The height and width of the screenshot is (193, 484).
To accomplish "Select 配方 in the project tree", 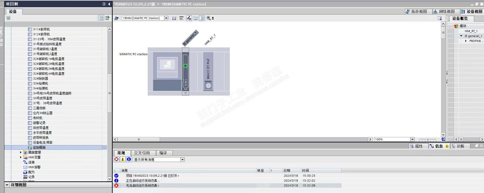I will coord(31,172).
